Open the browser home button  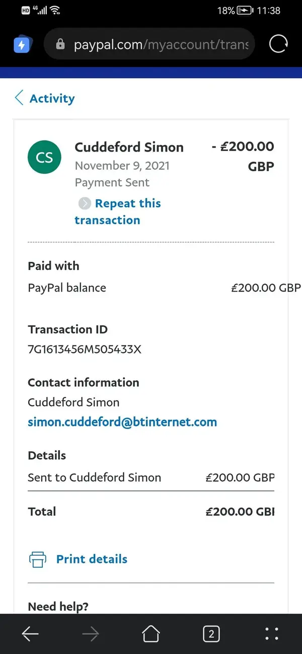(x=151, y=634)
